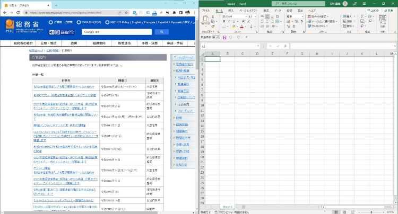Apply Percent Style number format
The width and height of the screenshot is (398, 214).
click(296, 22)
